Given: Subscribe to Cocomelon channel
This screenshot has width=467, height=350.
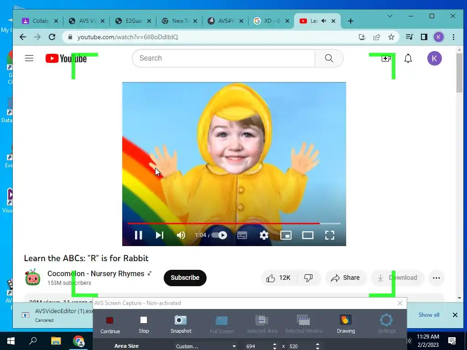Looking at the screenshot, I should point(185,278).
